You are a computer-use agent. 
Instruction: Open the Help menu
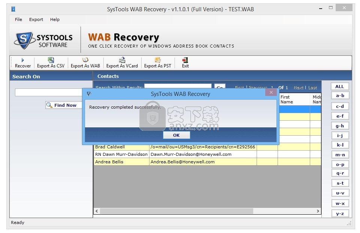[x=55, y=19]
